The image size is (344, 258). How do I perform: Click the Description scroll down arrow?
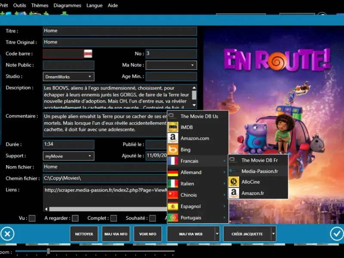194,105
